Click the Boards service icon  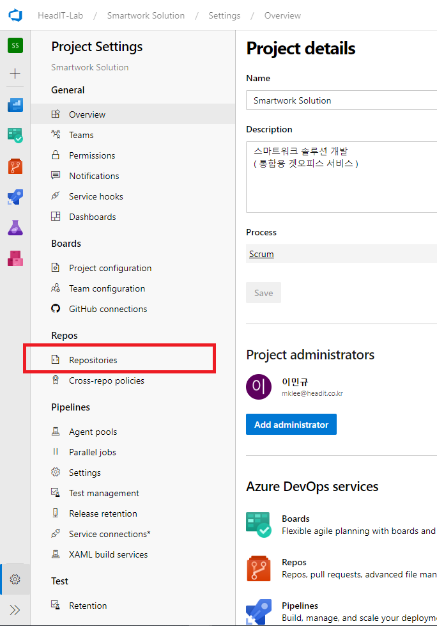click(259, 524)
